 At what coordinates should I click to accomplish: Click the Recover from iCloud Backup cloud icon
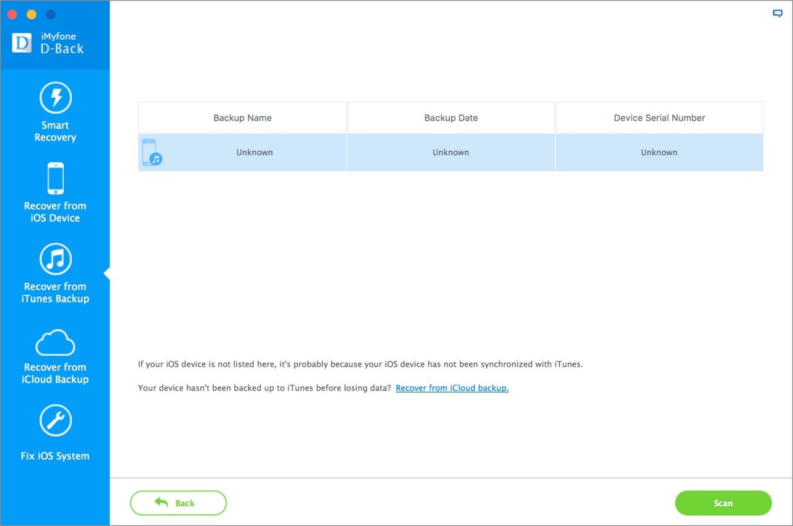click(55, 342)
